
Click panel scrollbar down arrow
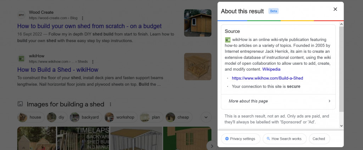[341, 126]
